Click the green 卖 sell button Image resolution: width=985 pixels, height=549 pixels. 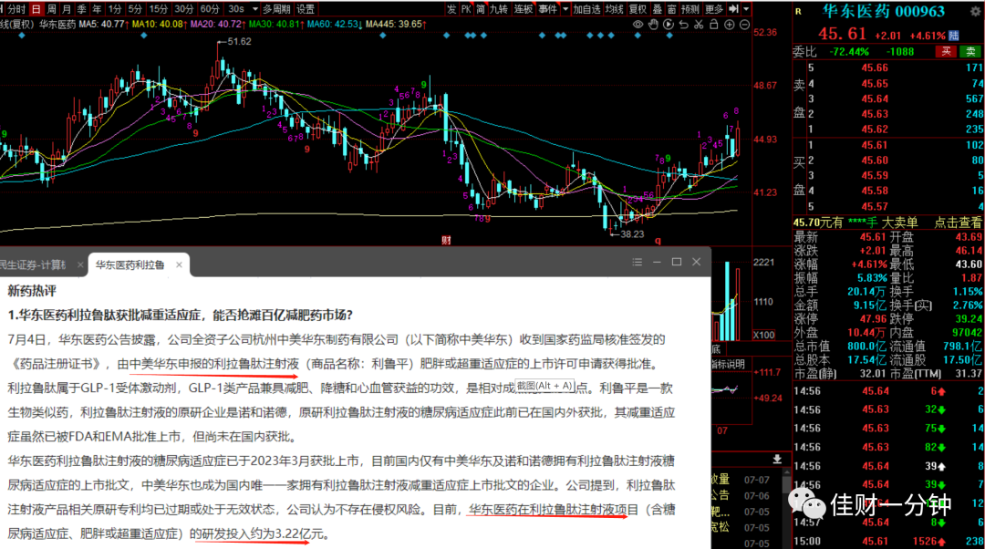[x=970, y=51]
